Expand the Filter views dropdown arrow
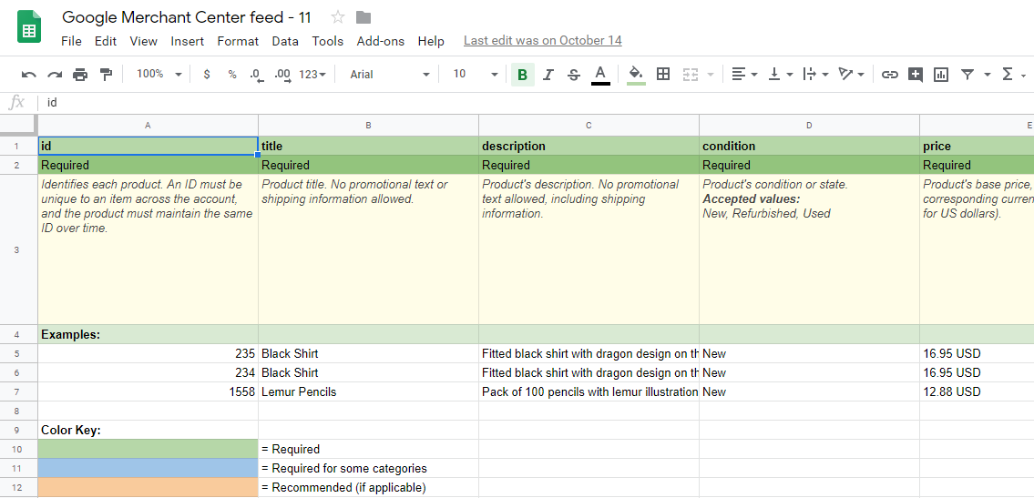 point(988,75)
